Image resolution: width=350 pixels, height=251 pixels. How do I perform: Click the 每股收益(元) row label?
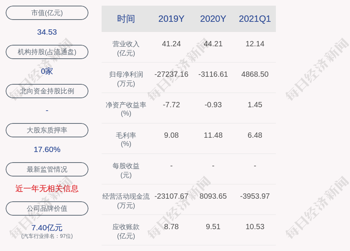pyautogui.click(x=126, y=170)
